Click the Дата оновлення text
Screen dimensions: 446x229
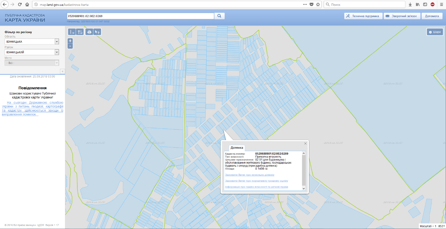tap(32, 76)
